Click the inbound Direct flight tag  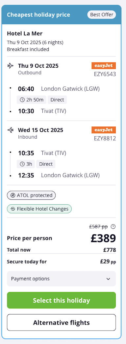click(x=46, y=164)
